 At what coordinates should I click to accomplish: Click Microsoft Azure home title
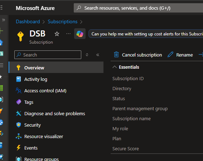tap(35, 8)
